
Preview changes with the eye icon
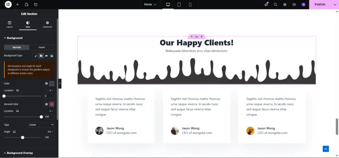pyautogui.click(x=294, y=5)
